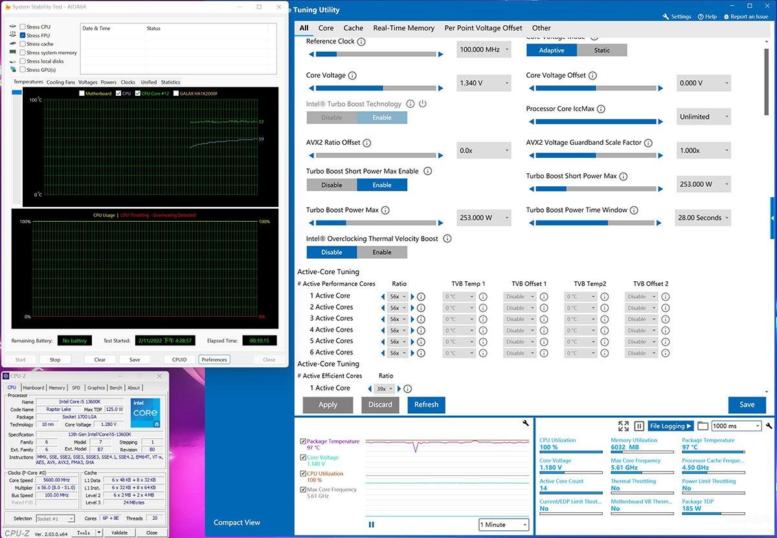Screen dimensions: 777x538
Task: Switch to Cache tab
Action: point(354,28)
